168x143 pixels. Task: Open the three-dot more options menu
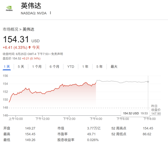(x=50, y=13)
